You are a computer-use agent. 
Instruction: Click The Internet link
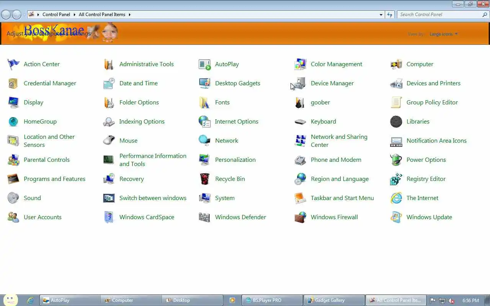pos(422,198)
